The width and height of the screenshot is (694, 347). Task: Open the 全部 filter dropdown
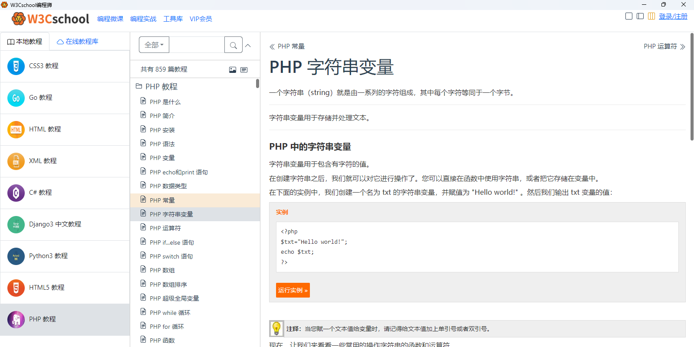154,45
